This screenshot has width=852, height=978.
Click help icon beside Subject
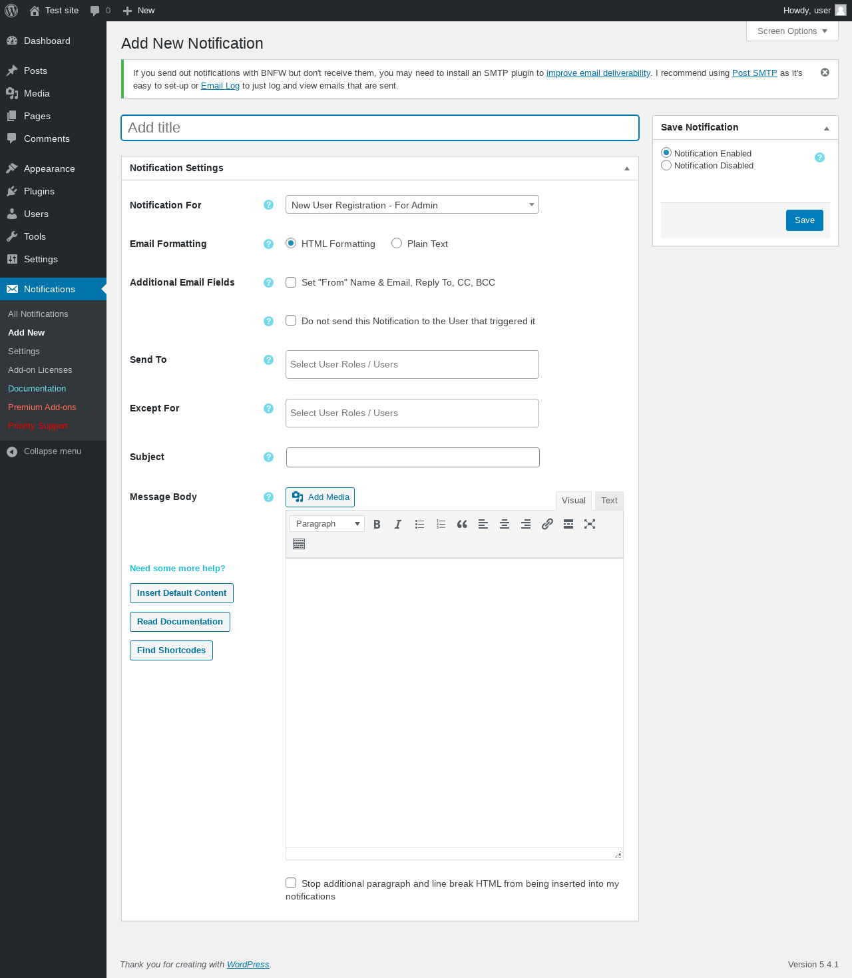[268, 457]
